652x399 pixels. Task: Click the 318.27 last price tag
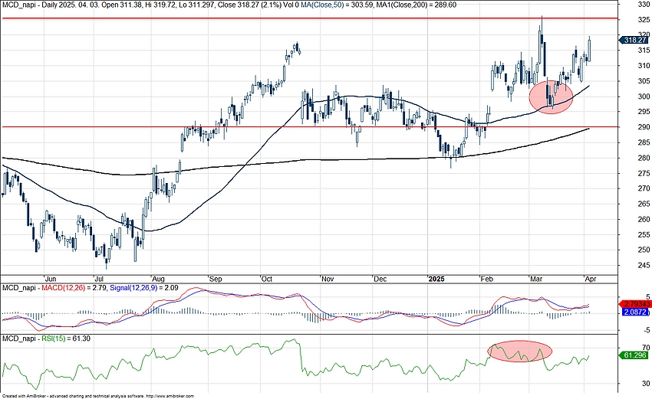pos(634,41)
